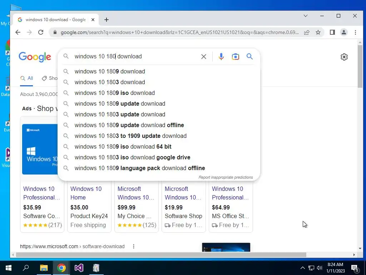Choose windows 10 1809 iso download

click(x=159, y=93)
